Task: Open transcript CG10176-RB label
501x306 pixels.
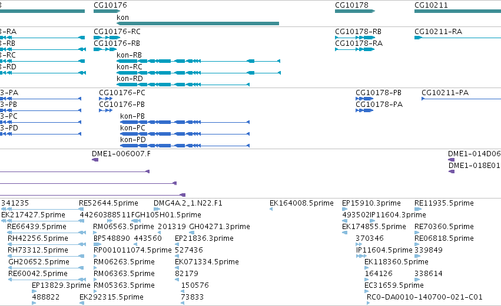Action: tap(117, 43)
